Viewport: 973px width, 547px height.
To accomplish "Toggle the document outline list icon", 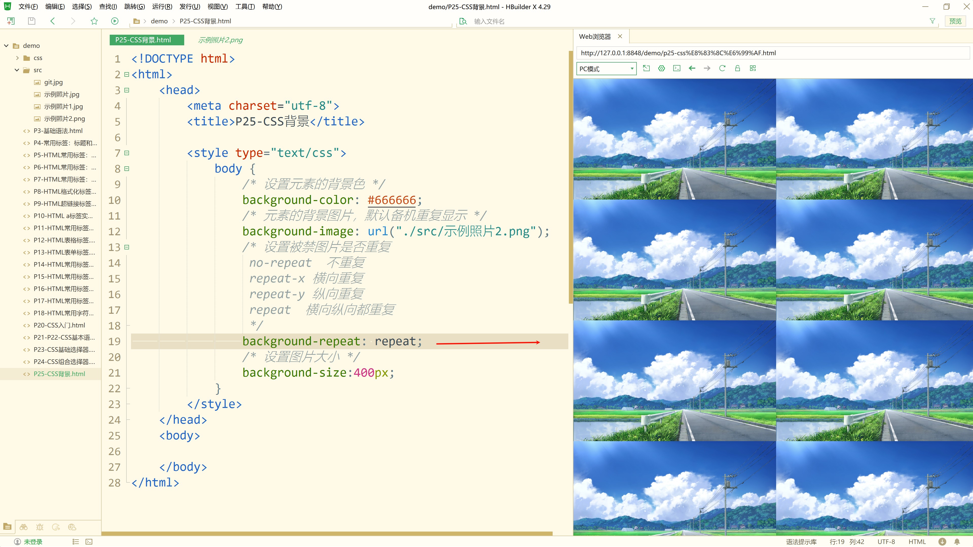I will [x=76, y=542].
